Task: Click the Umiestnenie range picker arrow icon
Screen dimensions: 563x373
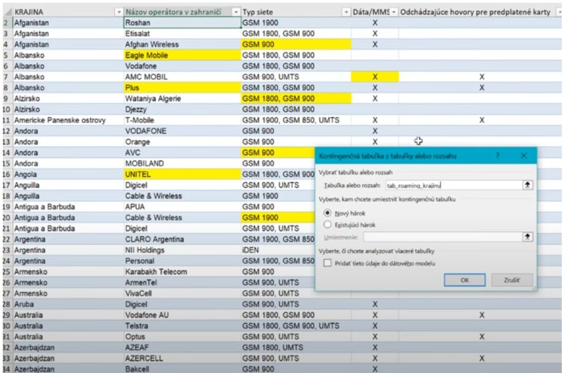Action: tap(527, 237)
